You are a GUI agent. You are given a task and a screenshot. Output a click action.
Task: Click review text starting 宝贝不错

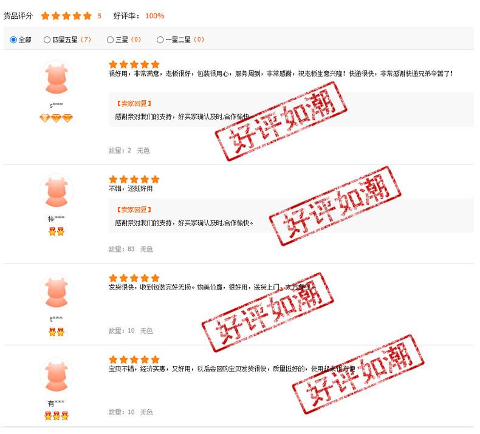coord(231,369)
